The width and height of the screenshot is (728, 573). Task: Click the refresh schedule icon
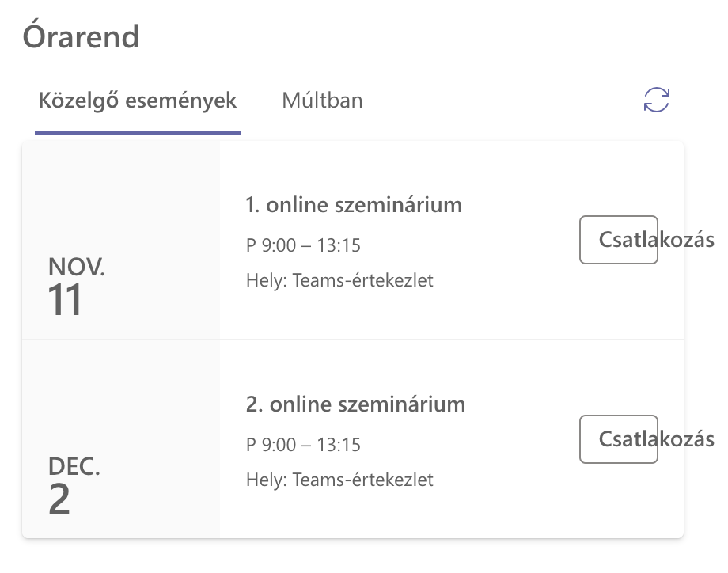click(x=657, y=100)
